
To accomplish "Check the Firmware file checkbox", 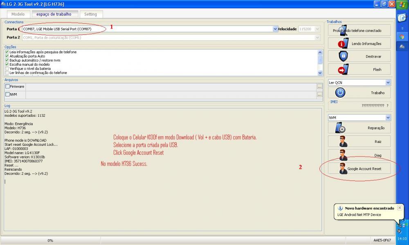I will click(7, 87).
